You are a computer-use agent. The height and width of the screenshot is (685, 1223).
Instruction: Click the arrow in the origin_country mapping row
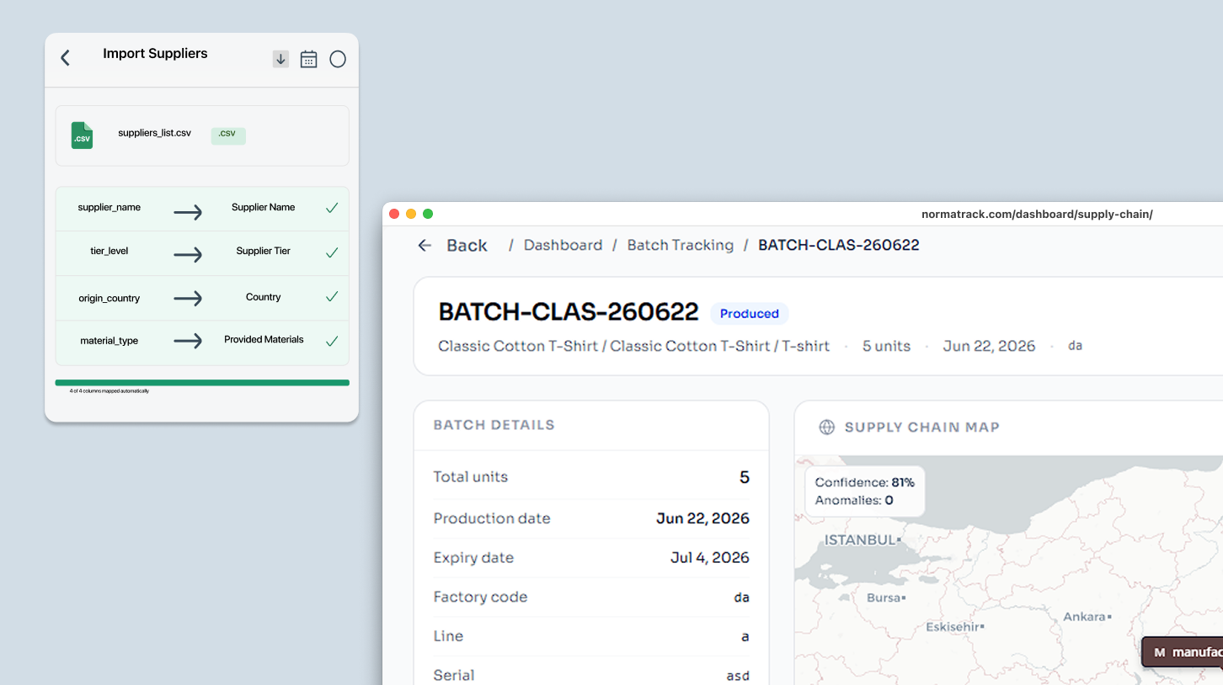[188, 298]
